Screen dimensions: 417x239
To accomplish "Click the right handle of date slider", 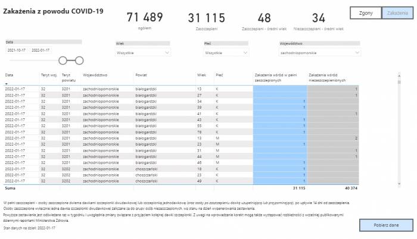I will [x=79, y=60].
